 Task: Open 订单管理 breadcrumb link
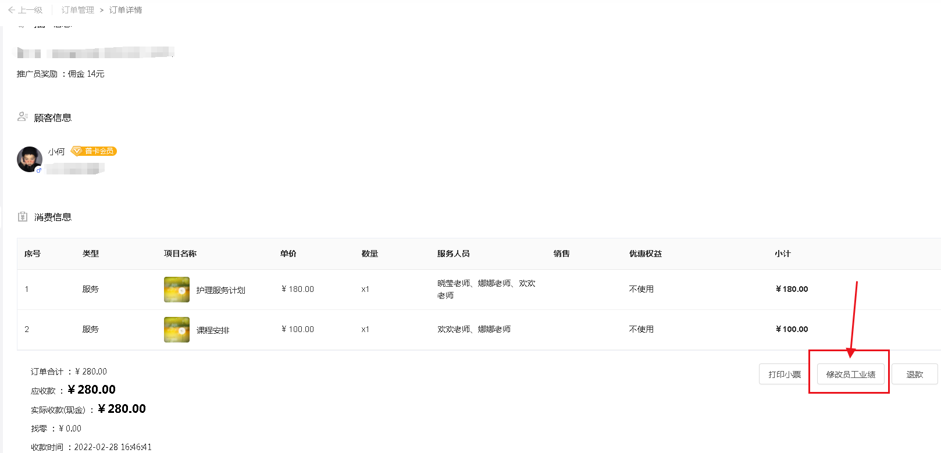click(77, 10)
